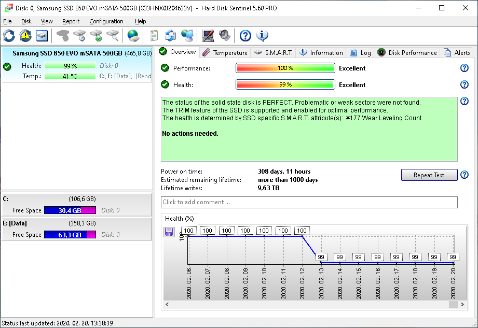Click the 100 % Performance gradient bar

tap(285, 68)
